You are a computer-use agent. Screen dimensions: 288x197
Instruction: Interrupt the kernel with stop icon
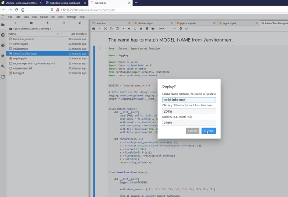point(129,28)
